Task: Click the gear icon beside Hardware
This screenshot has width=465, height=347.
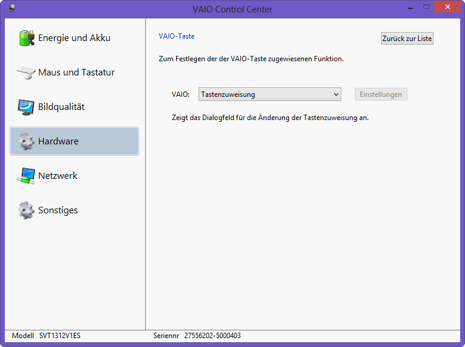Action: coord(26,141)
